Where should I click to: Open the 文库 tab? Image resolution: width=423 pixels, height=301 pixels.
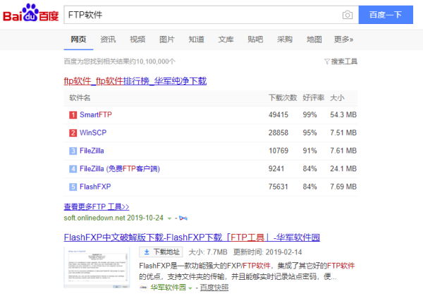coord(226,39)
